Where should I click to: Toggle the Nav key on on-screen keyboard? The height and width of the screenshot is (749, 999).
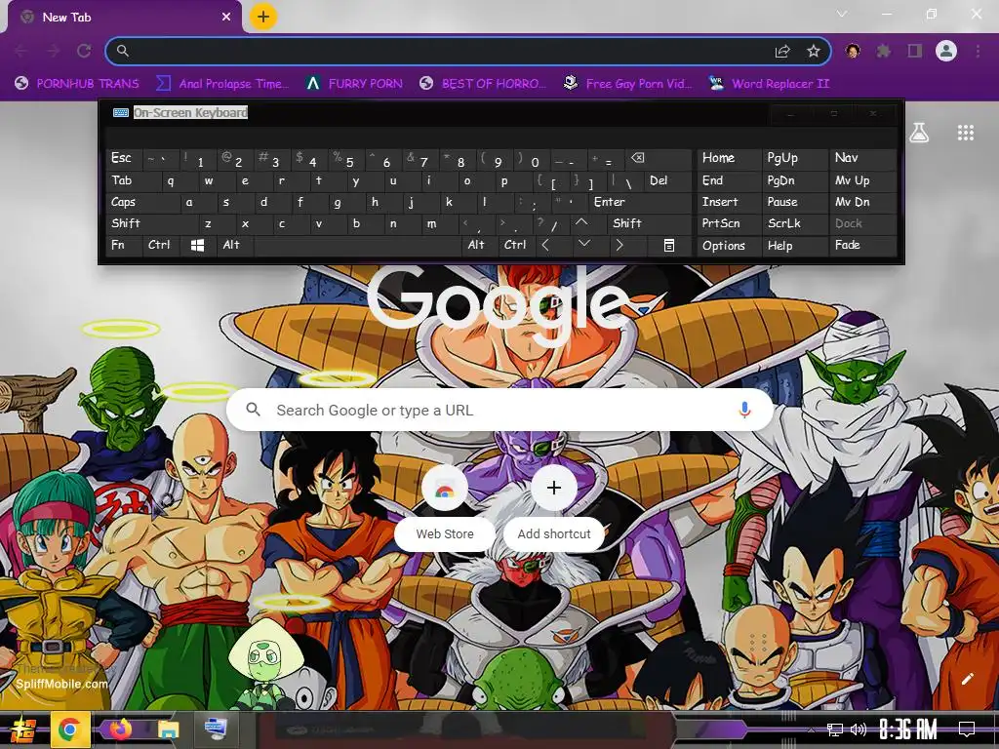[x=862, y=158]
